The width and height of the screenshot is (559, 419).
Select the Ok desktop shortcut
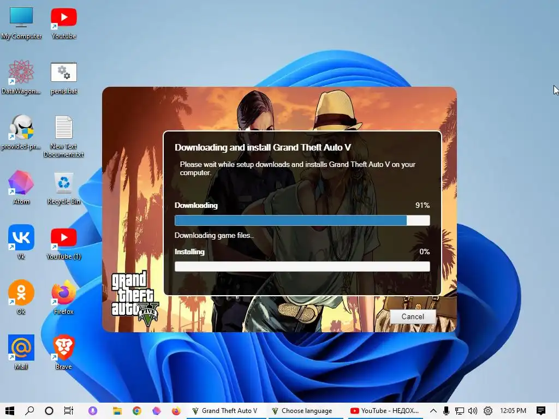[x=21, y=297]
